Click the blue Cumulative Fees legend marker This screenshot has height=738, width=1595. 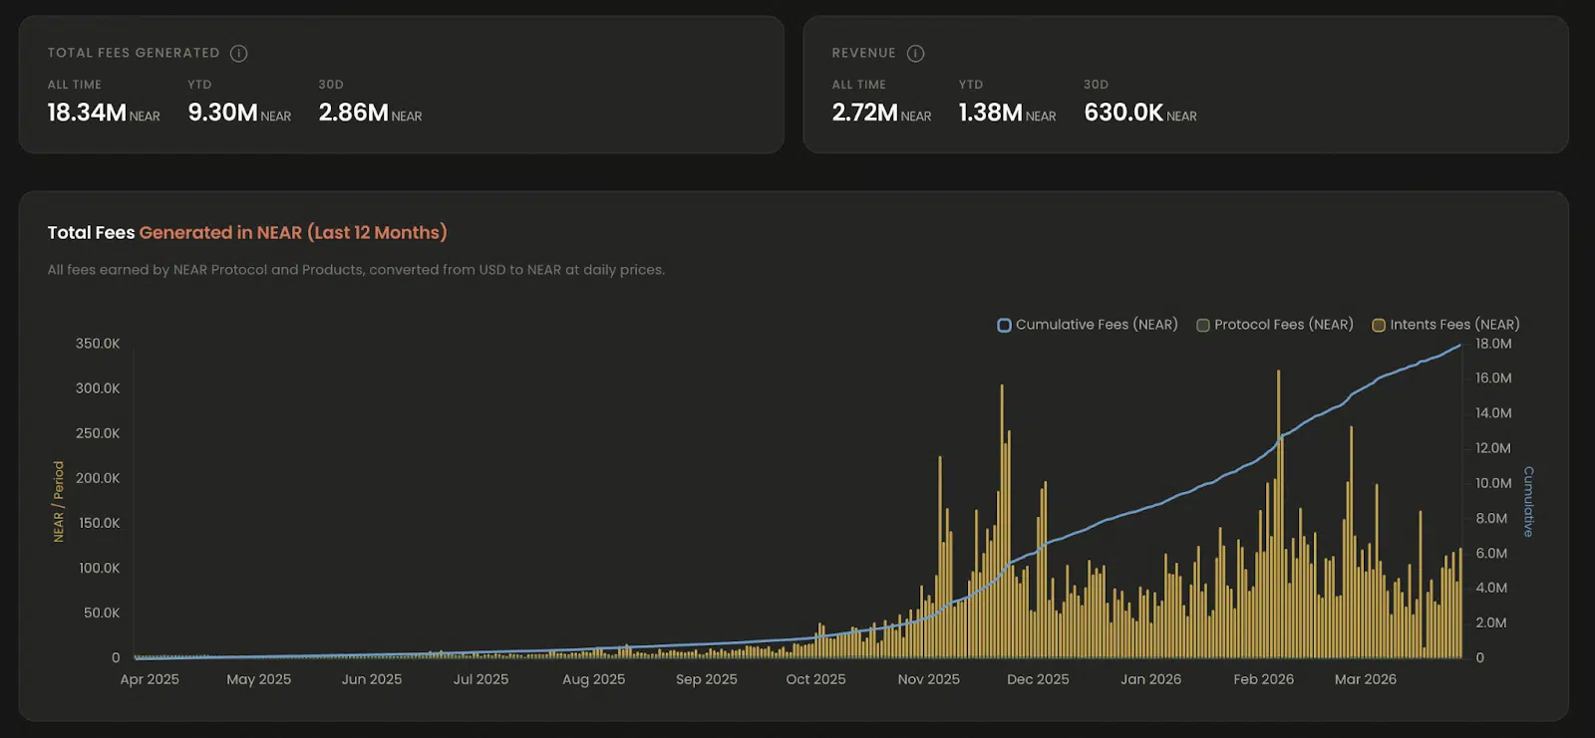[x=1004, y=326]
